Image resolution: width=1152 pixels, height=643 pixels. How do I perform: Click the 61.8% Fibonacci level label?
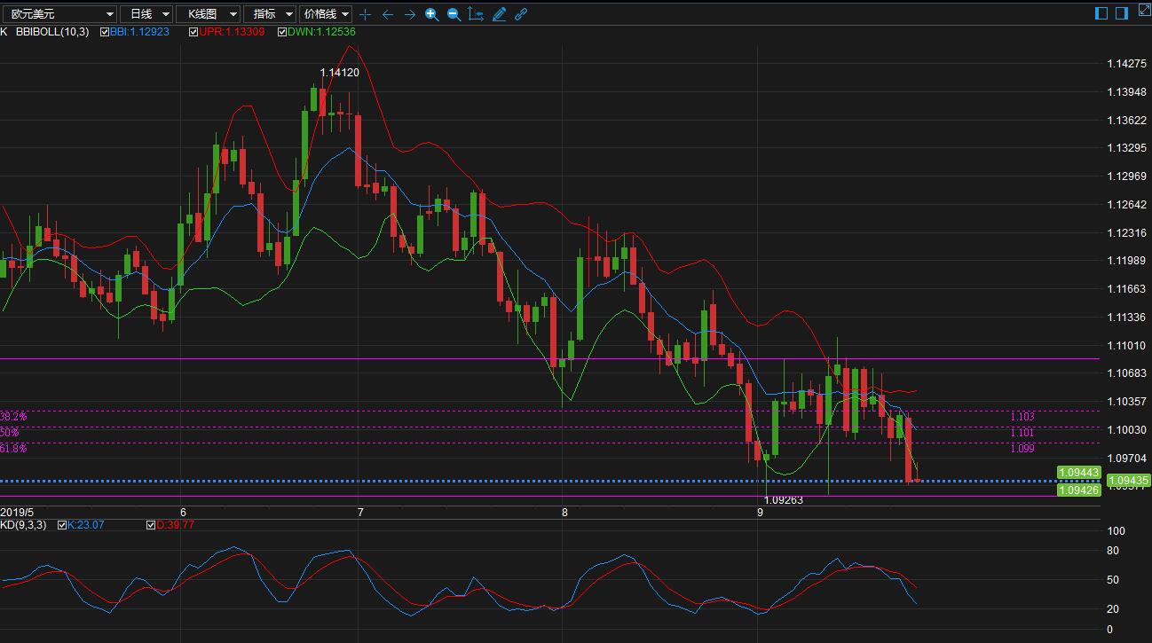click(x=13, y=449)
